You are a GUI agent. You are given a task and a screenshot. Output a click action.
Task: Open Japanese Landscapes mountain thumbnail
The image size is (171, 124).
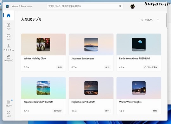91,45
